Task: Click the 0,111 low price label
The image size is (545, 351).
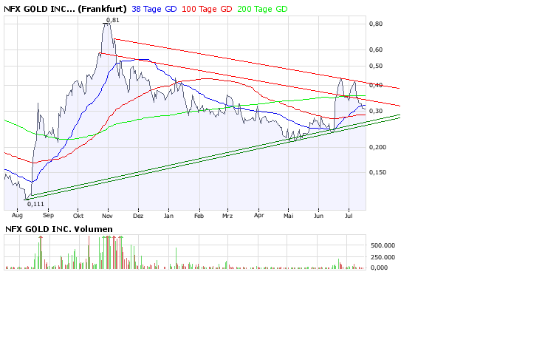Action: tap(35, 204)
